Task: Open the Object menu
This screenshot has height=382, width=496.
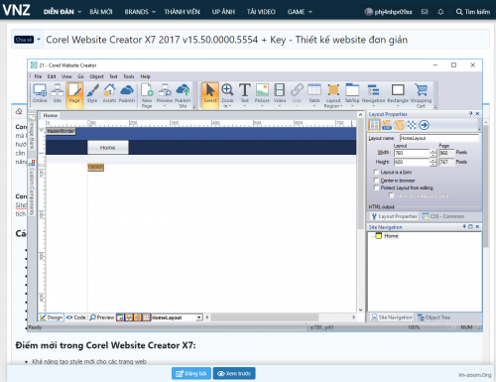Action: [96, 76]
